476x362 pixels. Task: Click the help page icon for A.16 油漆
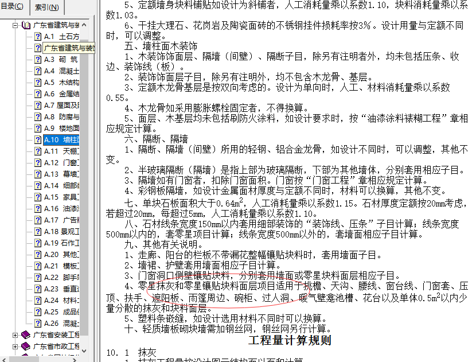[38, 209]
